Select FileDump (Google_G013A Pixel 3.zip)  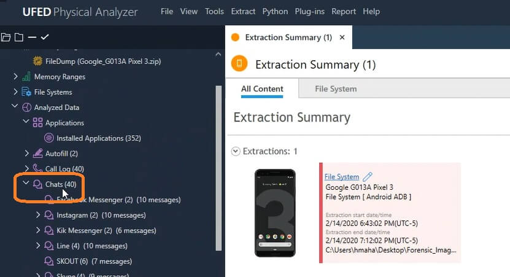pos(103,61)
